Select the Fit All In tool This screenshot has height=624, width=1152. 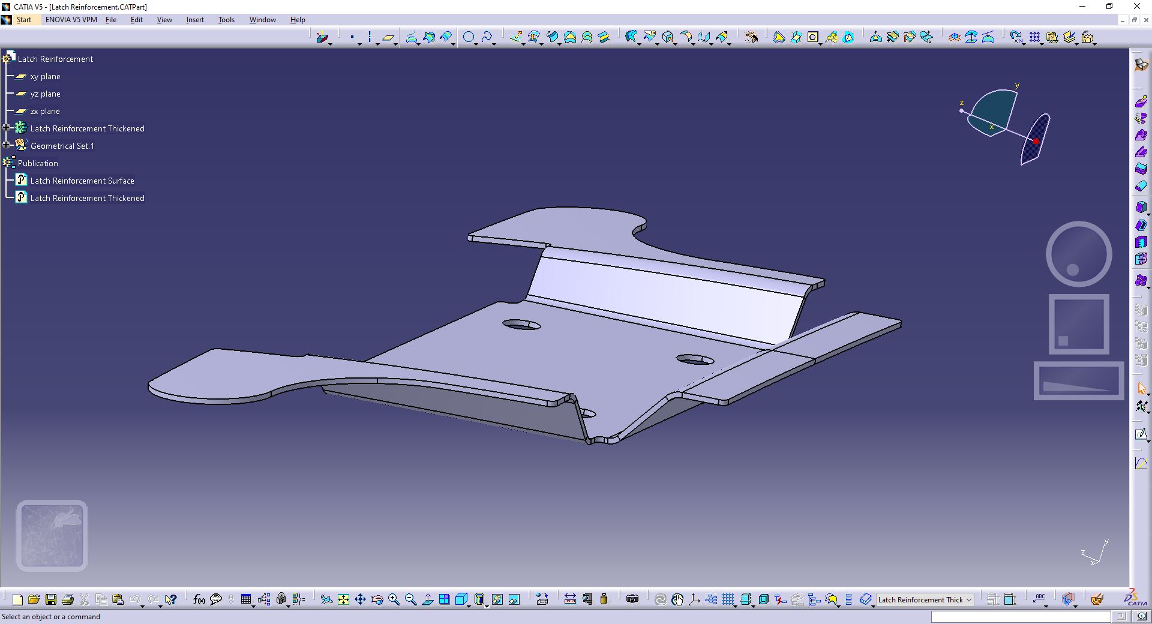pyautogui.click(x=343, y=599)
